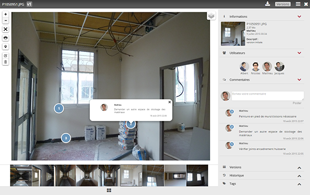Open the Versions button in header
The width and height of the screenshot is (310, 195).
click(x=283, y=4)
